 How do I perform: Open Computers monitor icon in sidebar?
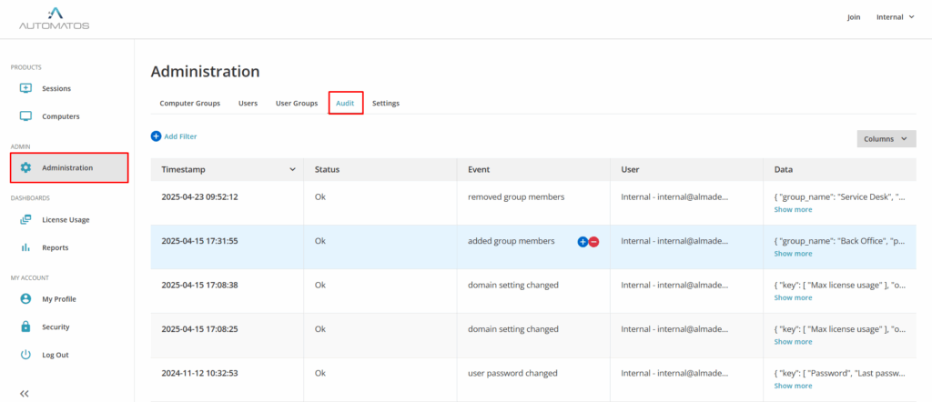(25, 116)
